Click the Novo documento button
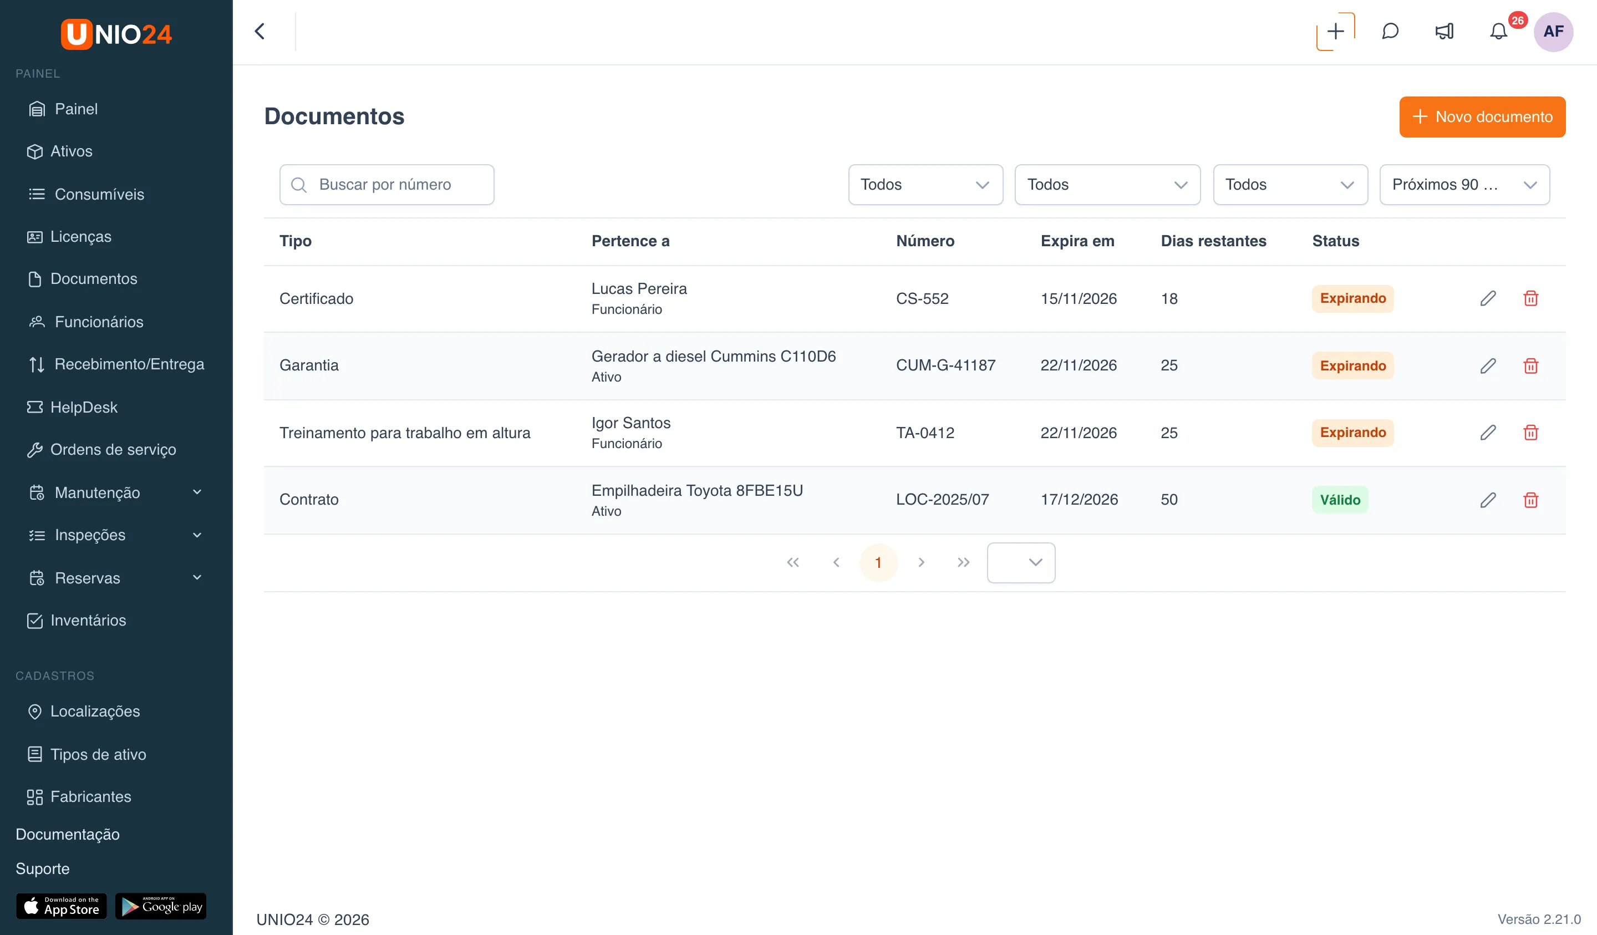The image size is (1597, 935). 1482,116
